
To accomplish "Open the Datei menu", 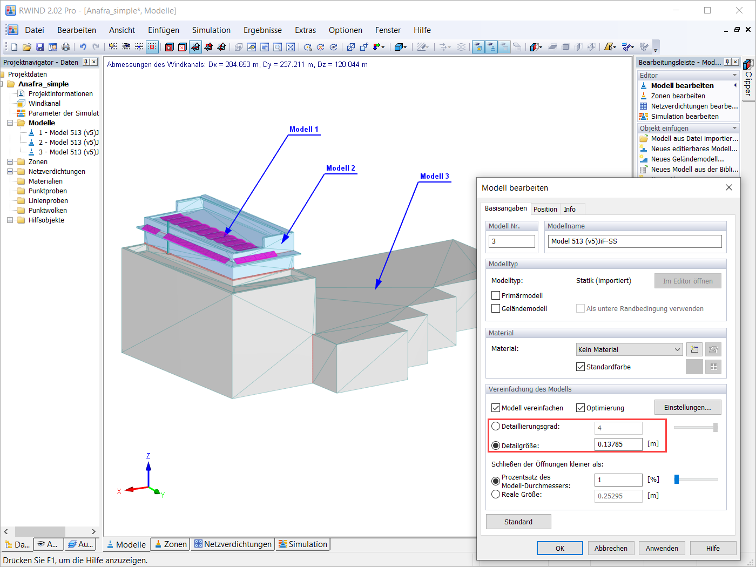I will pyautogui.click(x=35, y=30).
